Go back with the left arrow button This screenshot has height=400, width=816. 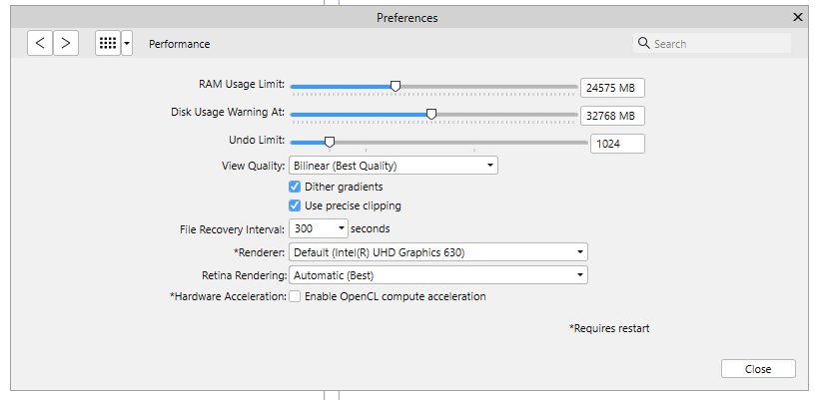(x=40, y=43)
